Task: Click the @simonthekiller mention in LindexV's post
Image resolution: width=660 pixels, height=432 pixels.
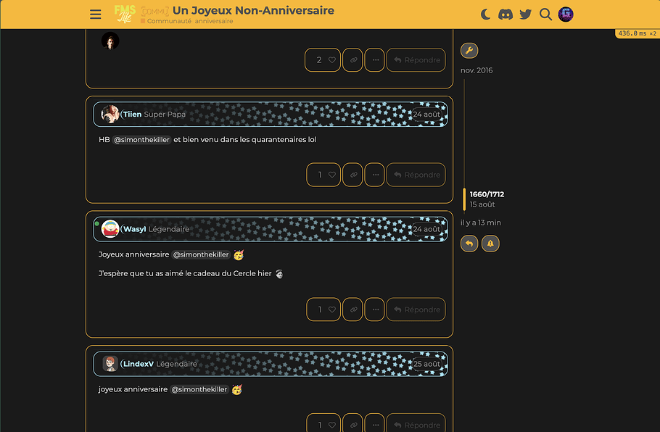Action: point(199,389)
